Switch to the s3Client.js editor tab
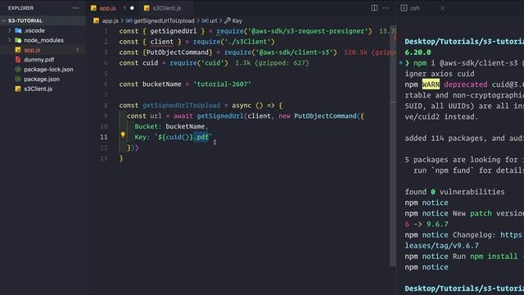The image size is (524, 295). pyautogui.click(x=167, y=8)
